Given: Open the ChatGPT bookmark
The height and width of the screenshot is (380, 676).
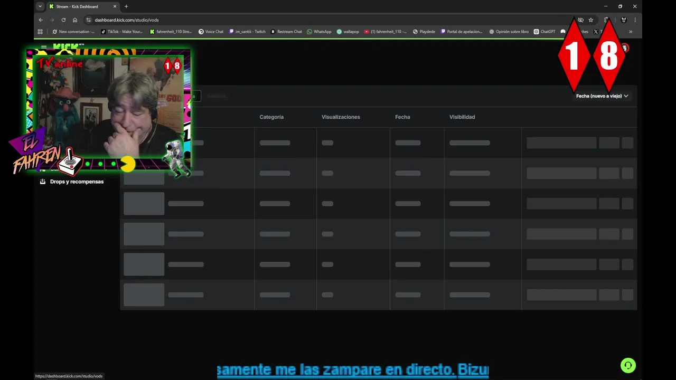Looking at the screenshot, I should 544,32.
